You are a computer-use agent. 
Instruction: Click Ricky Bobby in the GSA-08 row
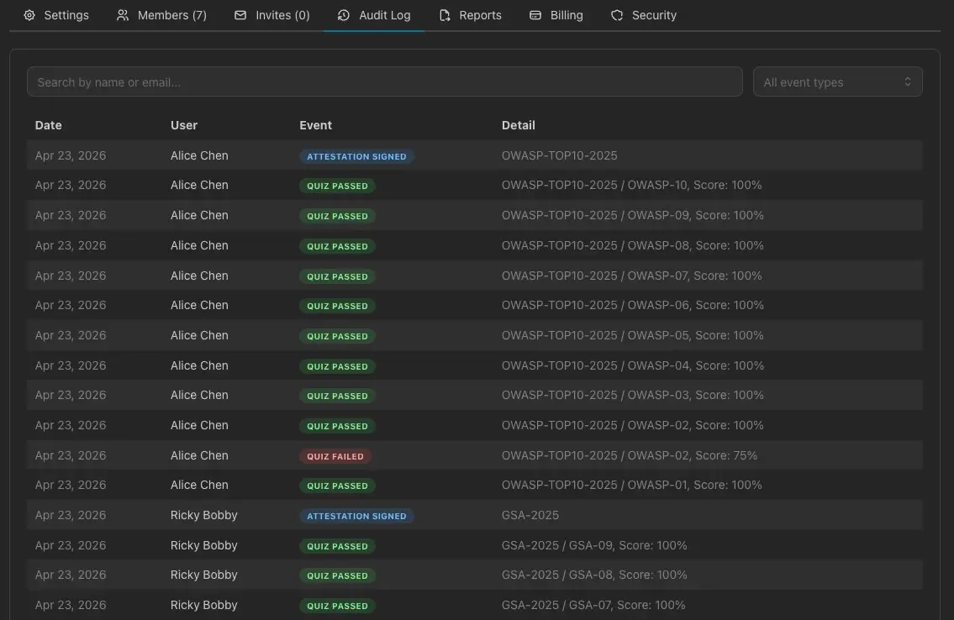[203, 575]
